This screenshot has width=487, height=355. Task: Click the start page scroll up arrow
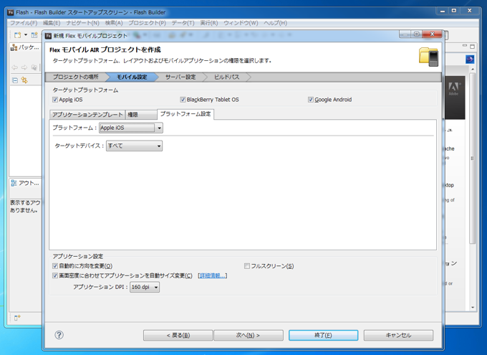pos(473,69)
